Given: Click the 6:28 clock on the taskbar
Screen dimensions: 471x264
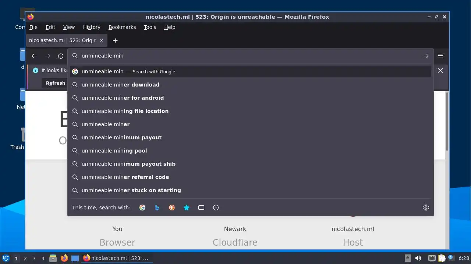Looking at the screenshot, I should (464, 258).
